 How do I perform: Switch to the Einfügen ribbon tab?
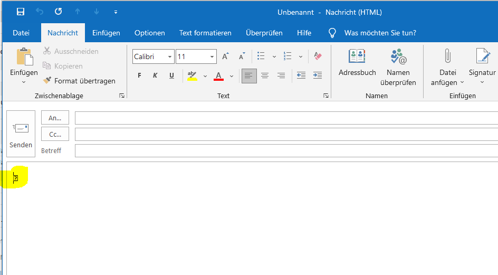pos(106,33)
